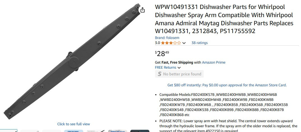Open the Amazon Prime link
This screenshot has height=132, width=301.
click(214, 62)
